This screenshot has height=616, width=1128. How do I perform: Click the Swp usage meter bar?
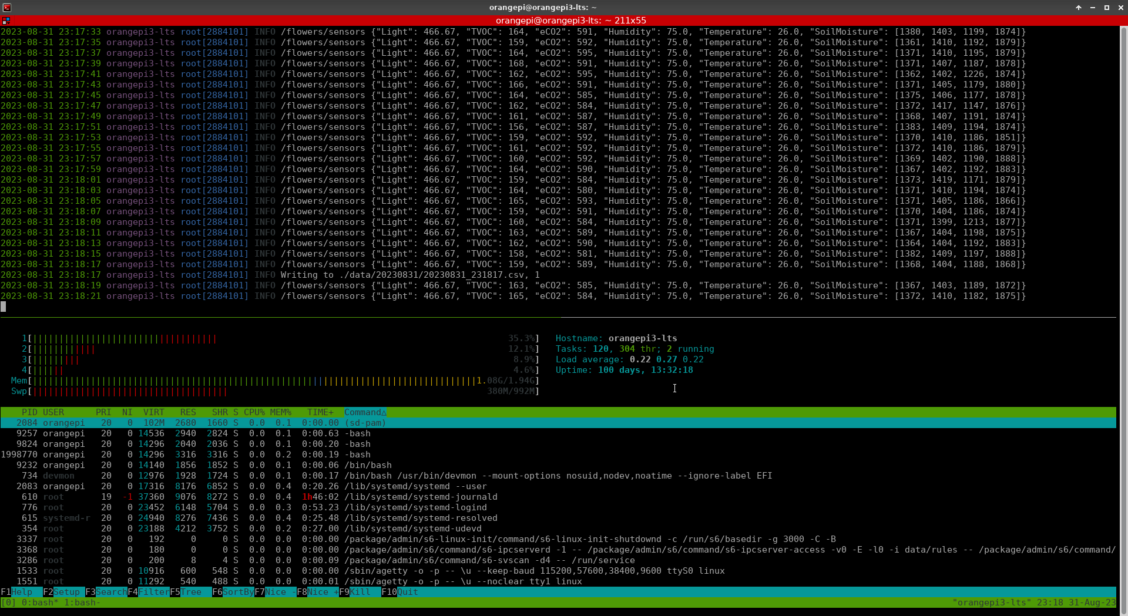click(x=276, y=391)
